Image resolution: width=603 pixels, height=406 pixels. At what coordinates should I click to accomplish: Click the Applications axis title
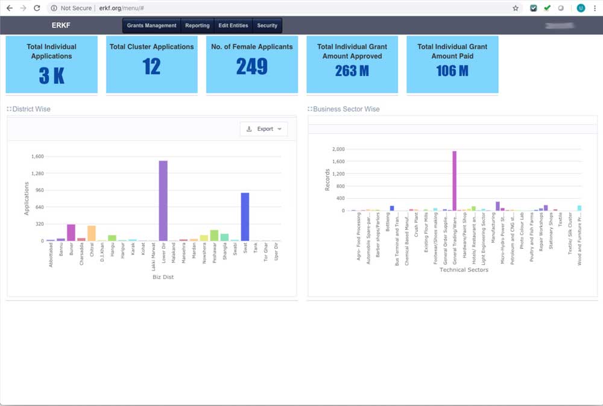click(27, 199)
